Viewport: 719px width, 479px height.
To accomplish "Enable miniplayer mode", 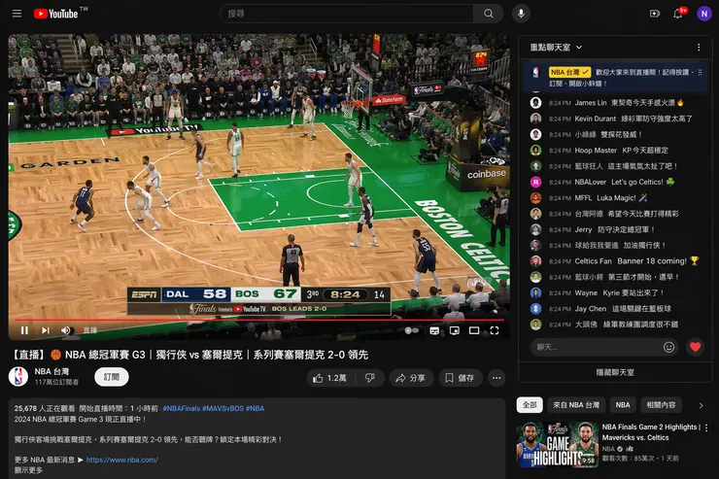I will click(x=455, y=330).
